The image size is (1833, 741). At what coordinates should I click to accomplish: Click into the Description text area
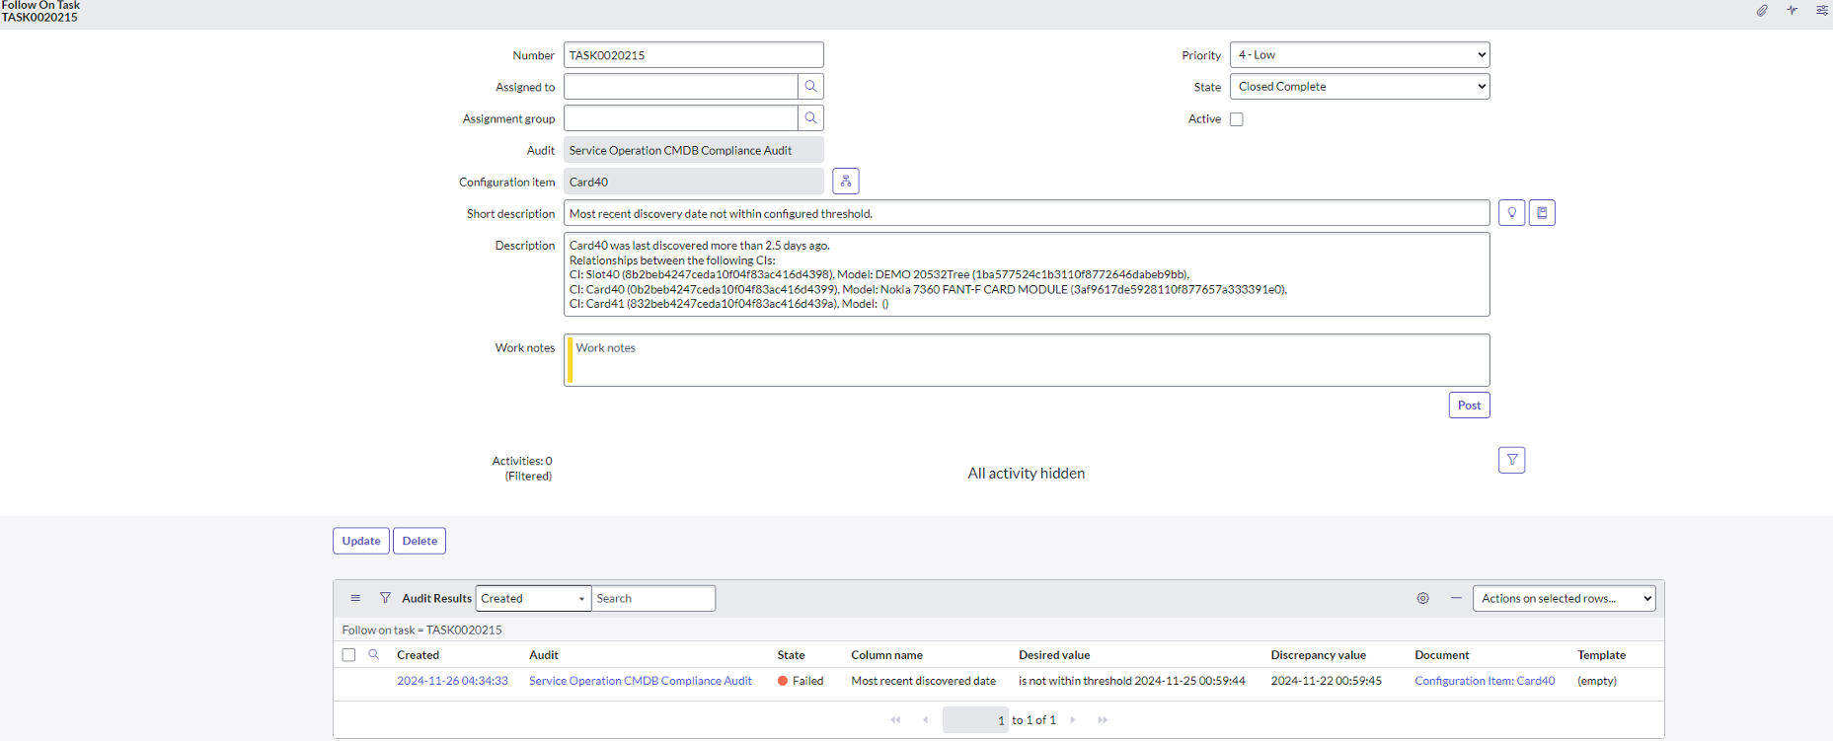[1027, 274]
